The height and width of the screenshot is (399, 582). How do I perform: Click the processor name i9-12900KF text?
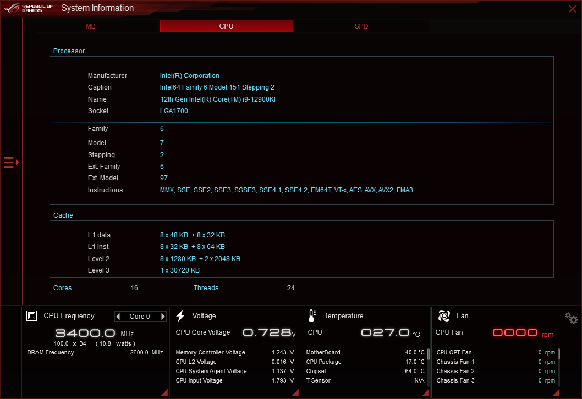[x=218, y=99]
